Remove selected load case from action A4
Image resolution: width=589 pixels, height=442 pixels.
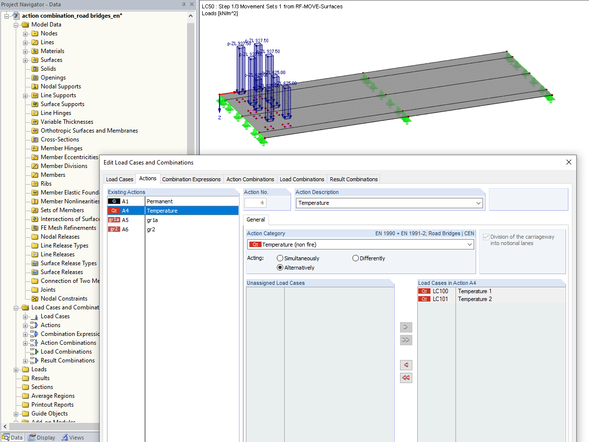coord(406,365)
